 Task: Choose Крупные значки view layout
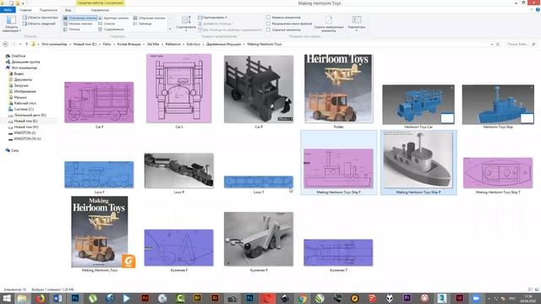click(x=113, y=18)
